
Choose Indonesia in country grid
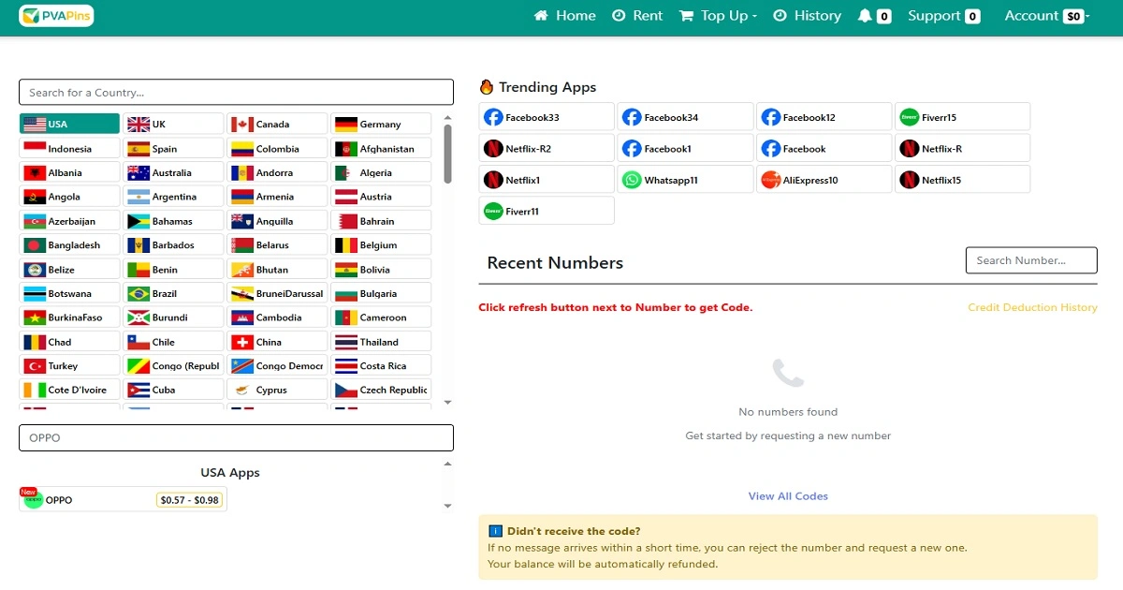click(69, 148)
